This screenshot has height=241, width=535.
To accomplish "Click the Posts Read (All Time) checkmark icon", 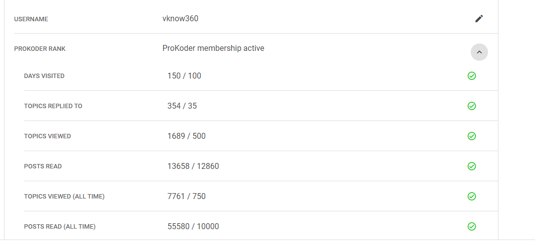I will (472, 226).
